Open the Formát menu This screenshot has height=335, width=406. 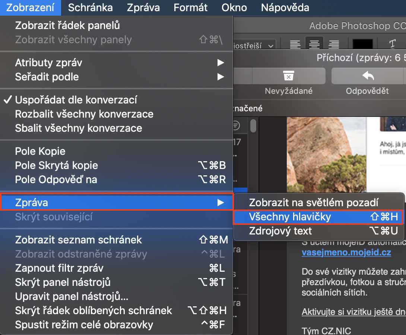click(190, 7)
